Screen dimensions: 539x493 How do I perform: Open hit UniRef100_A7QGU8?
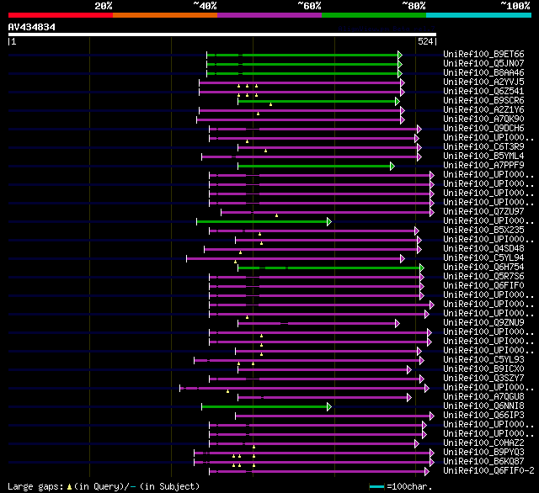483,396
